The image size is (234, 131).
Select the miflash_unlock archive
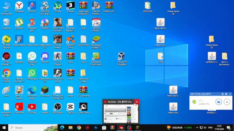[109, 8]
